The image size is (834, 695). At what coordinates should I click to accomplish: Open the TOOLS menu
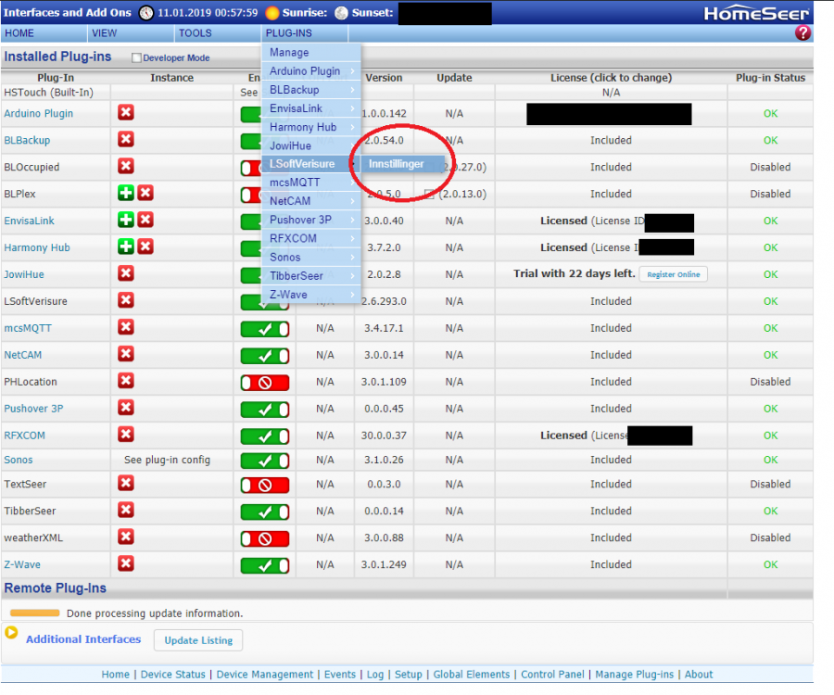196,33
